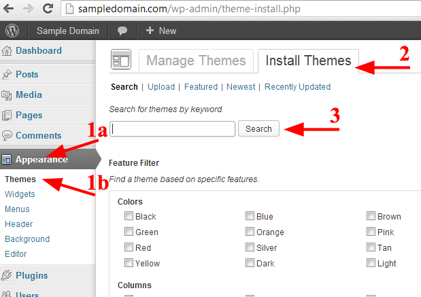This screenshot has height=297, width=421.
Task: Open Plugins in sidebar
Action: point(32,275)
